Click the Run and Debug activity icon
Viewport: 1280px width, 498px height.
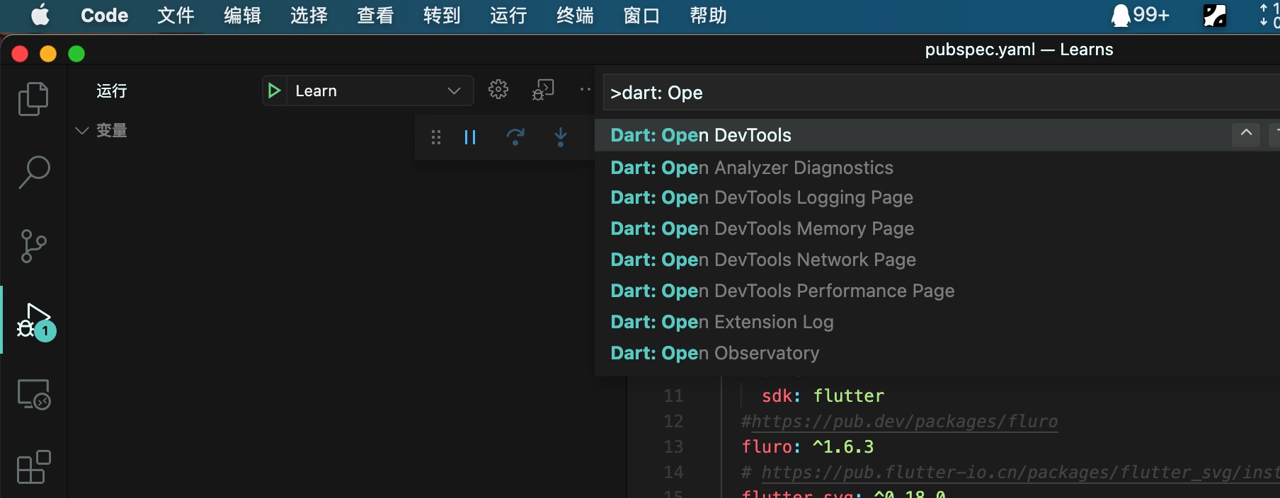coord(35,321)
